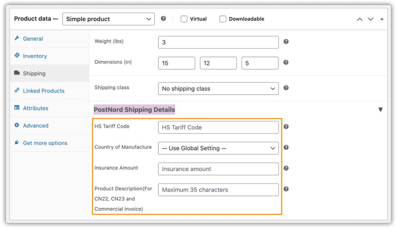Move Product data panel down

[x=371, y=19]
